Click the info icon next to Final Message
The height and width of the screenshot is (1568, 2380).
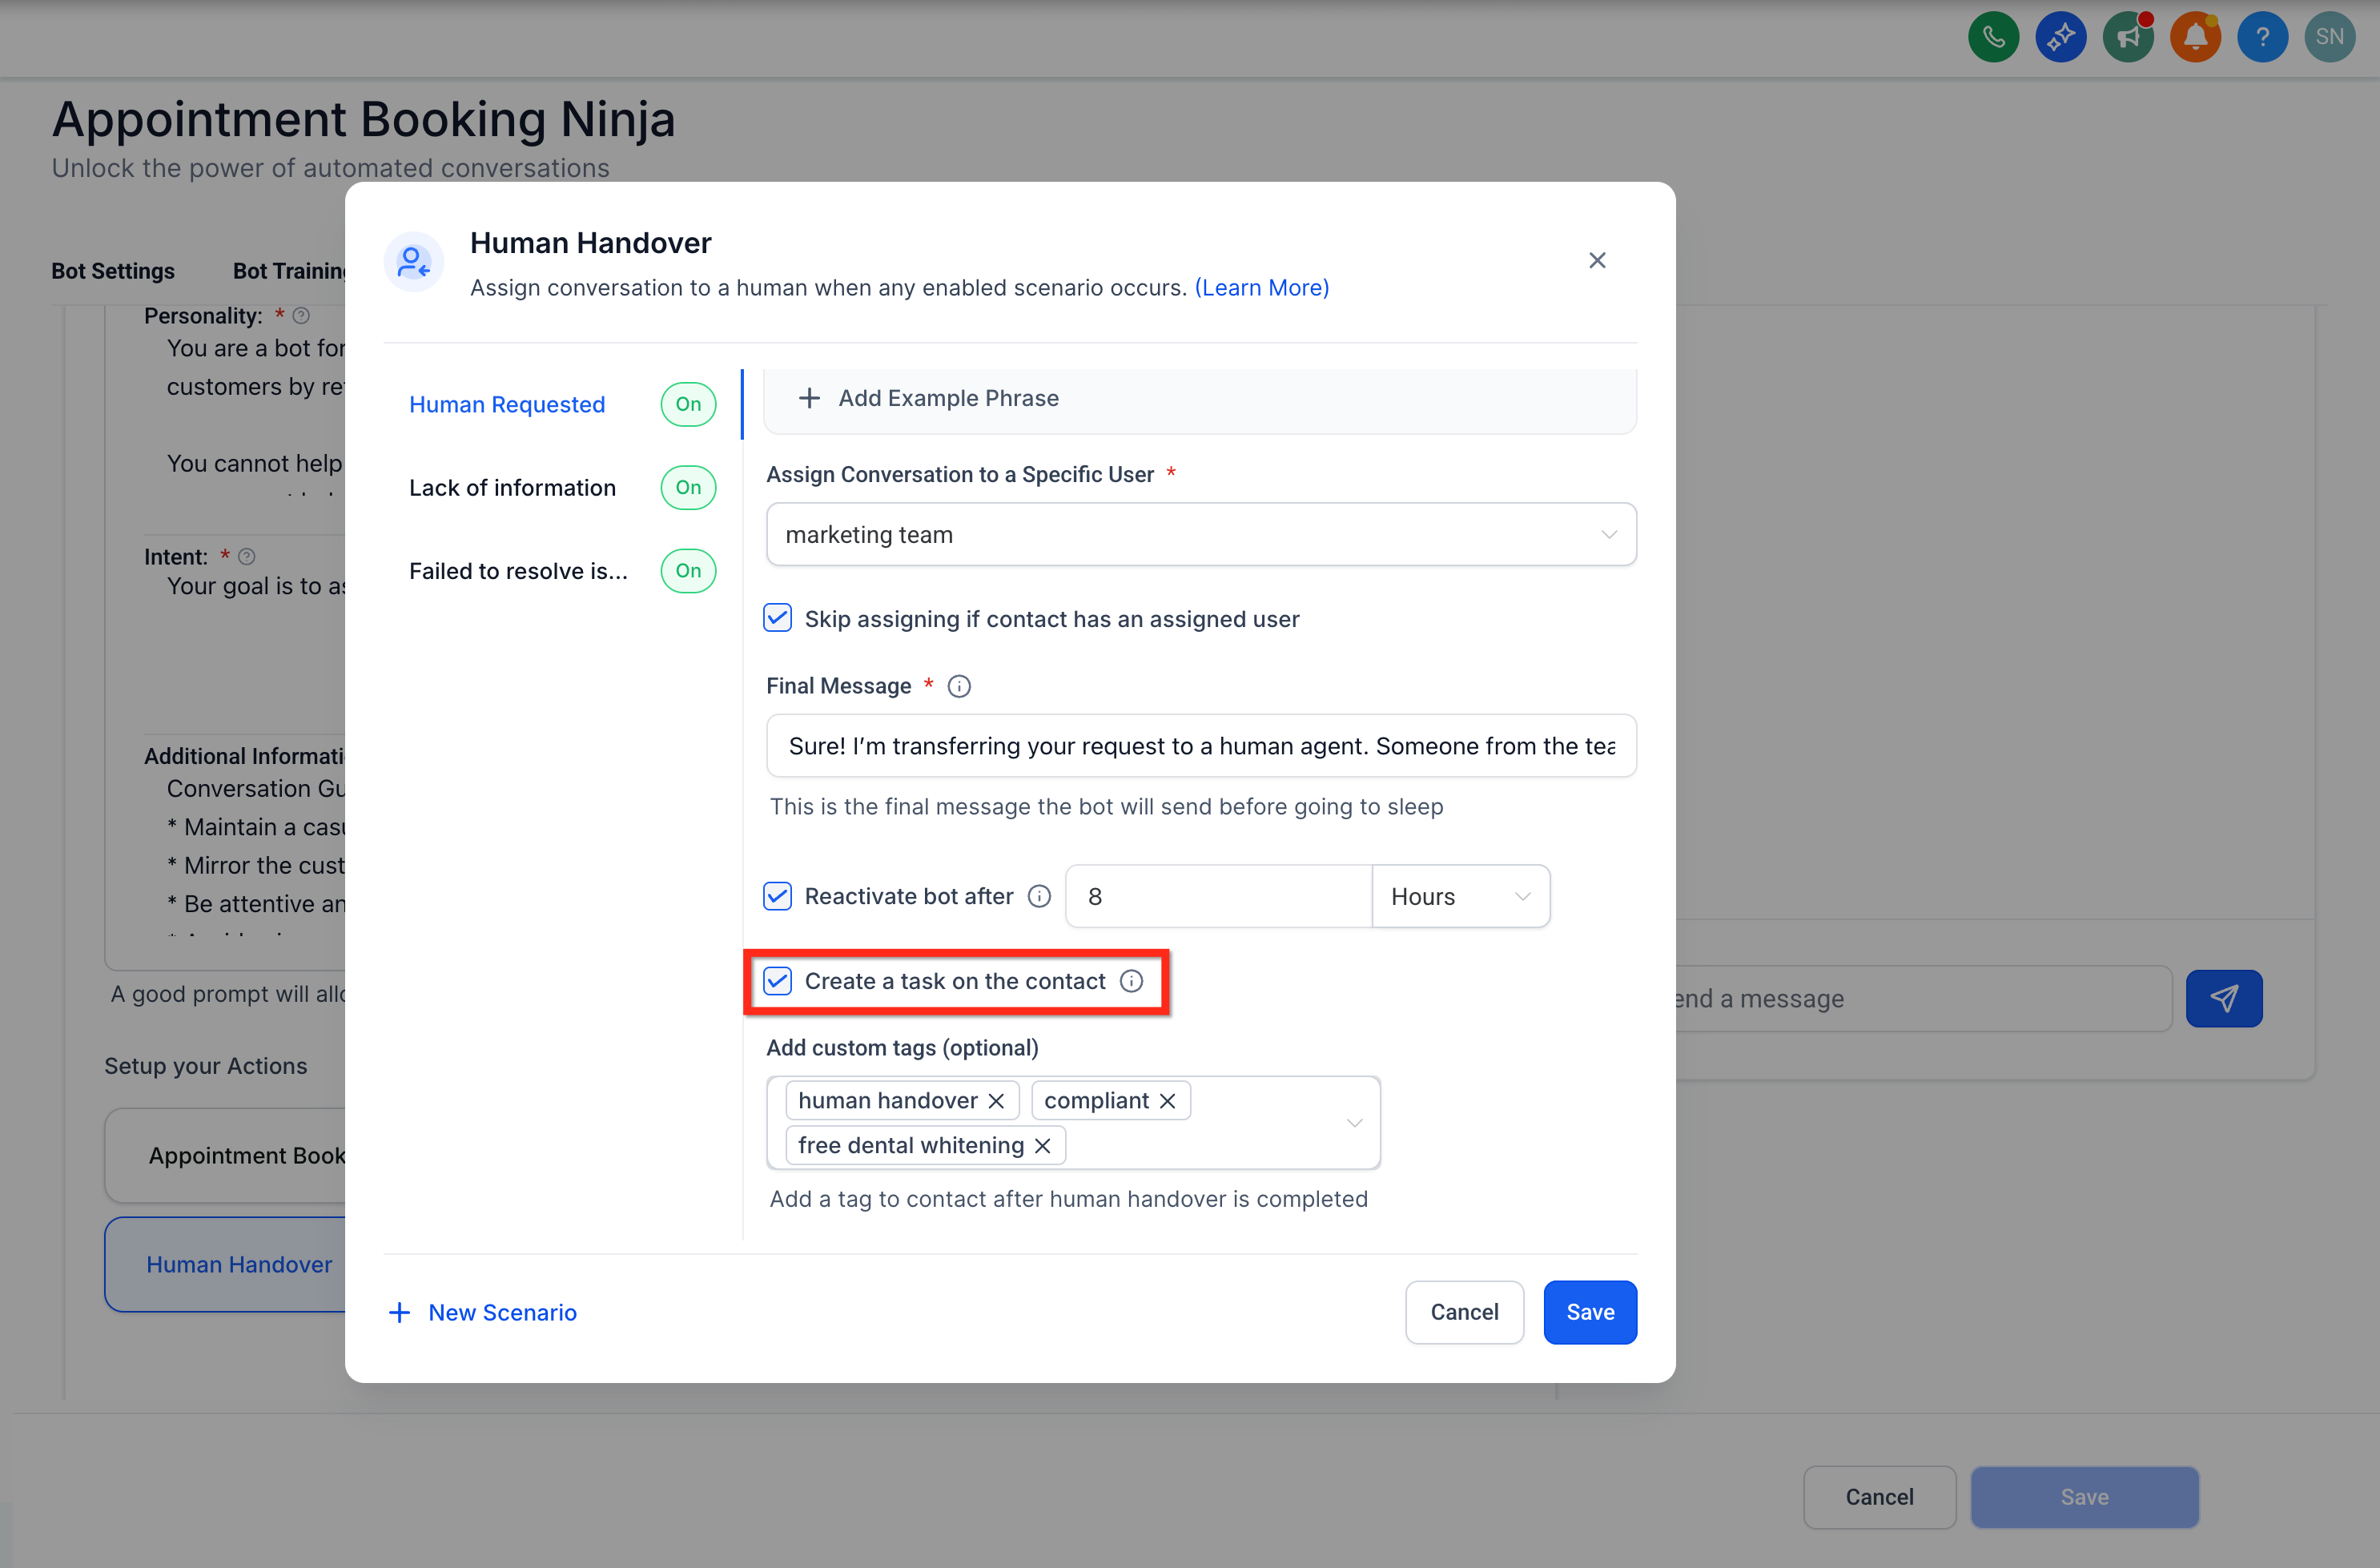pos(959,686)
